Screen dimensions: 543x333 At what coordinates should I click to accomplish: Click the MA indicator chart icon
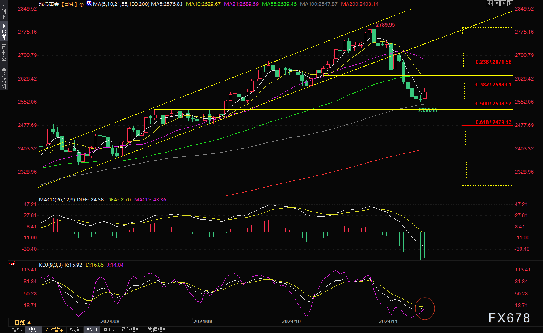point(88,4)
